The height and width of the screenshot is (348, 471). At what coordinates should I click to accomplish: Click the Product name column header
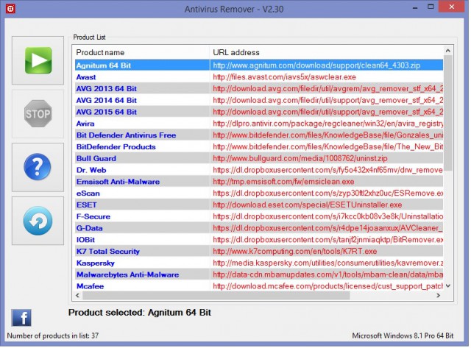pos(142,52)
